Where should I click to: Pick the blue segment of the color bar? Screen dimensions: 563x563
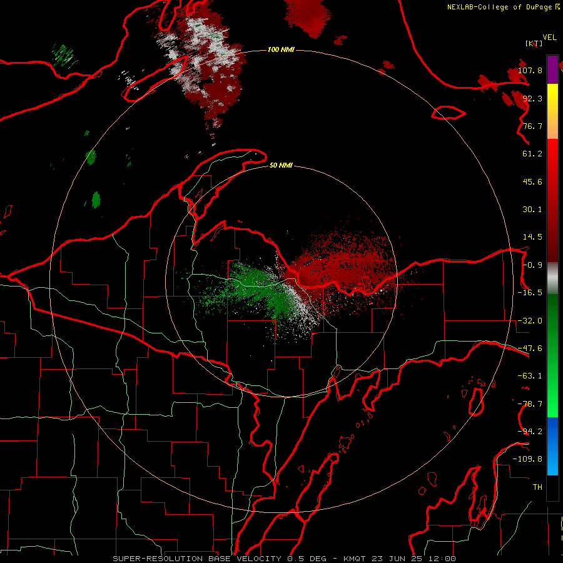pos(552,446)
